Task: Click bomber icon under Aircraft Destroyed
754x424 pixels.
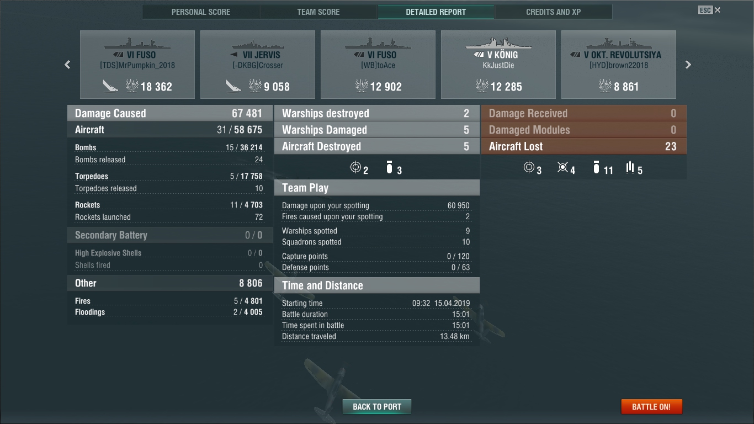Action: (389, 167)
